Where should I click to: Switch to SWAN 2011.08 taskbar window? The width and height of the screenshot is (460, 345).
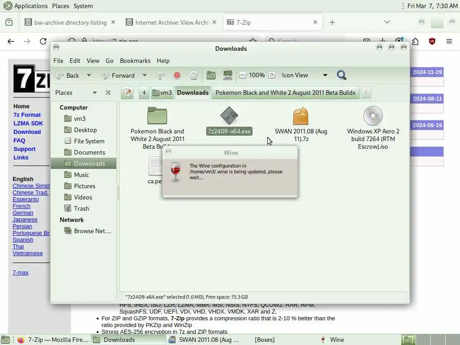coord(205,340)
